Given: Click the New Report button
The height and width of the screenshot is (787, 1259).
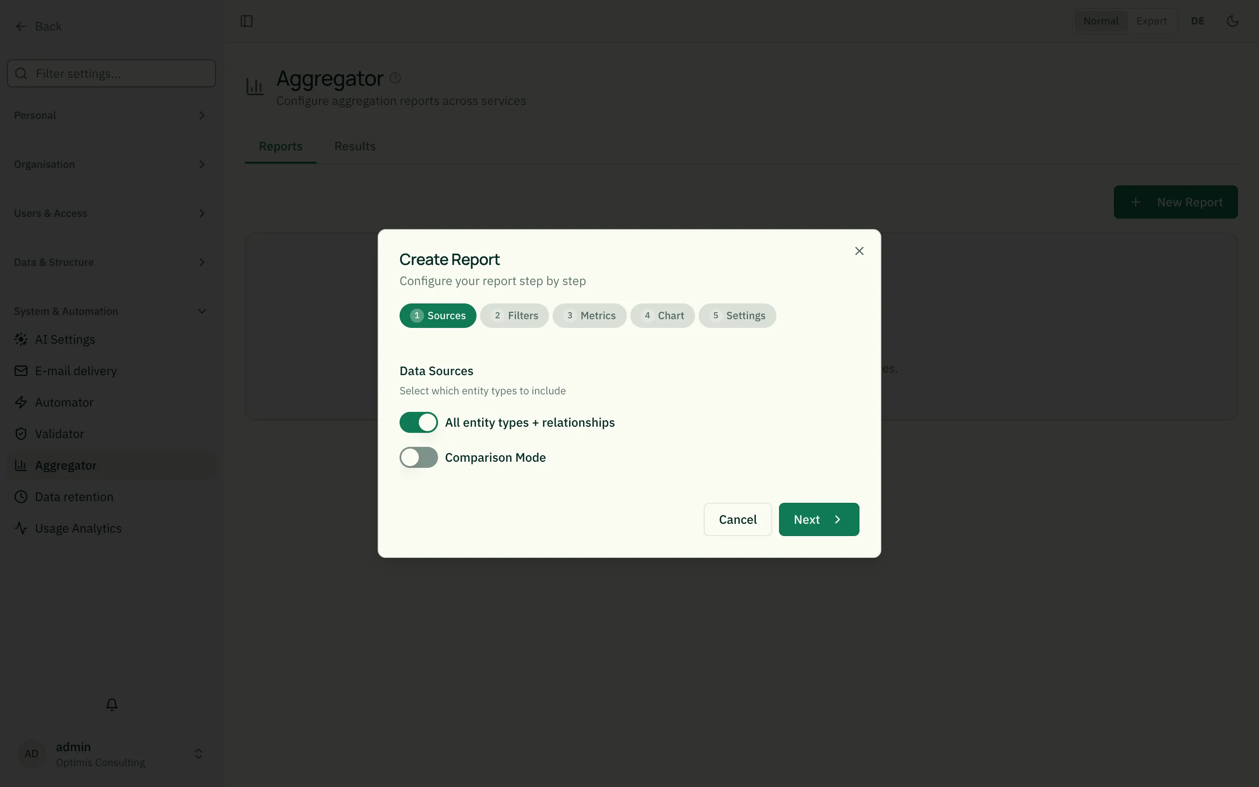Looking at the screenshot, I should tap(1176, 202).
